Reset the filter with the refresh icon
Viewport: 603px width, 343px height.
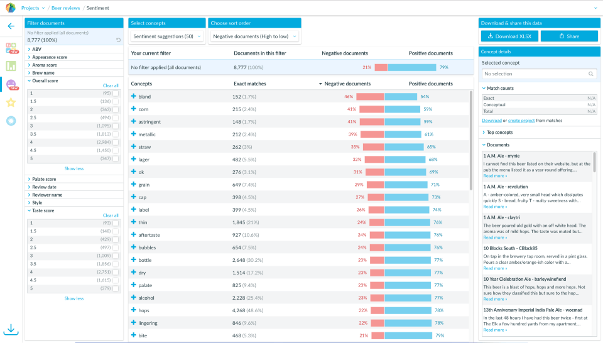(x=119, y=40)
